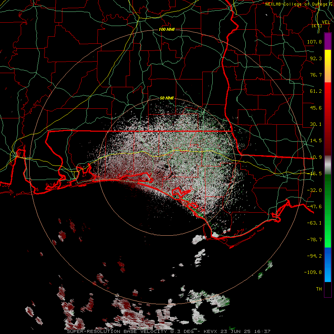The width and height of the screenshot is (334, 334).
Task: Click the -78.7 velocity scale value
Action: 314,240
